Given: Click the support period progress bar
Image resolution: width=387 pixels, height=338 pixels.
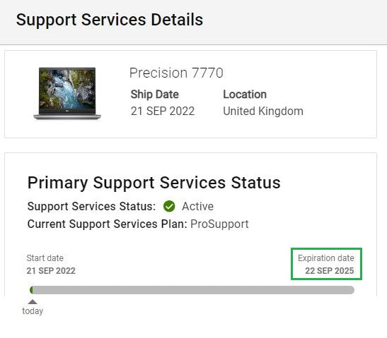Looking at the screenshot, I should (192, 290).
